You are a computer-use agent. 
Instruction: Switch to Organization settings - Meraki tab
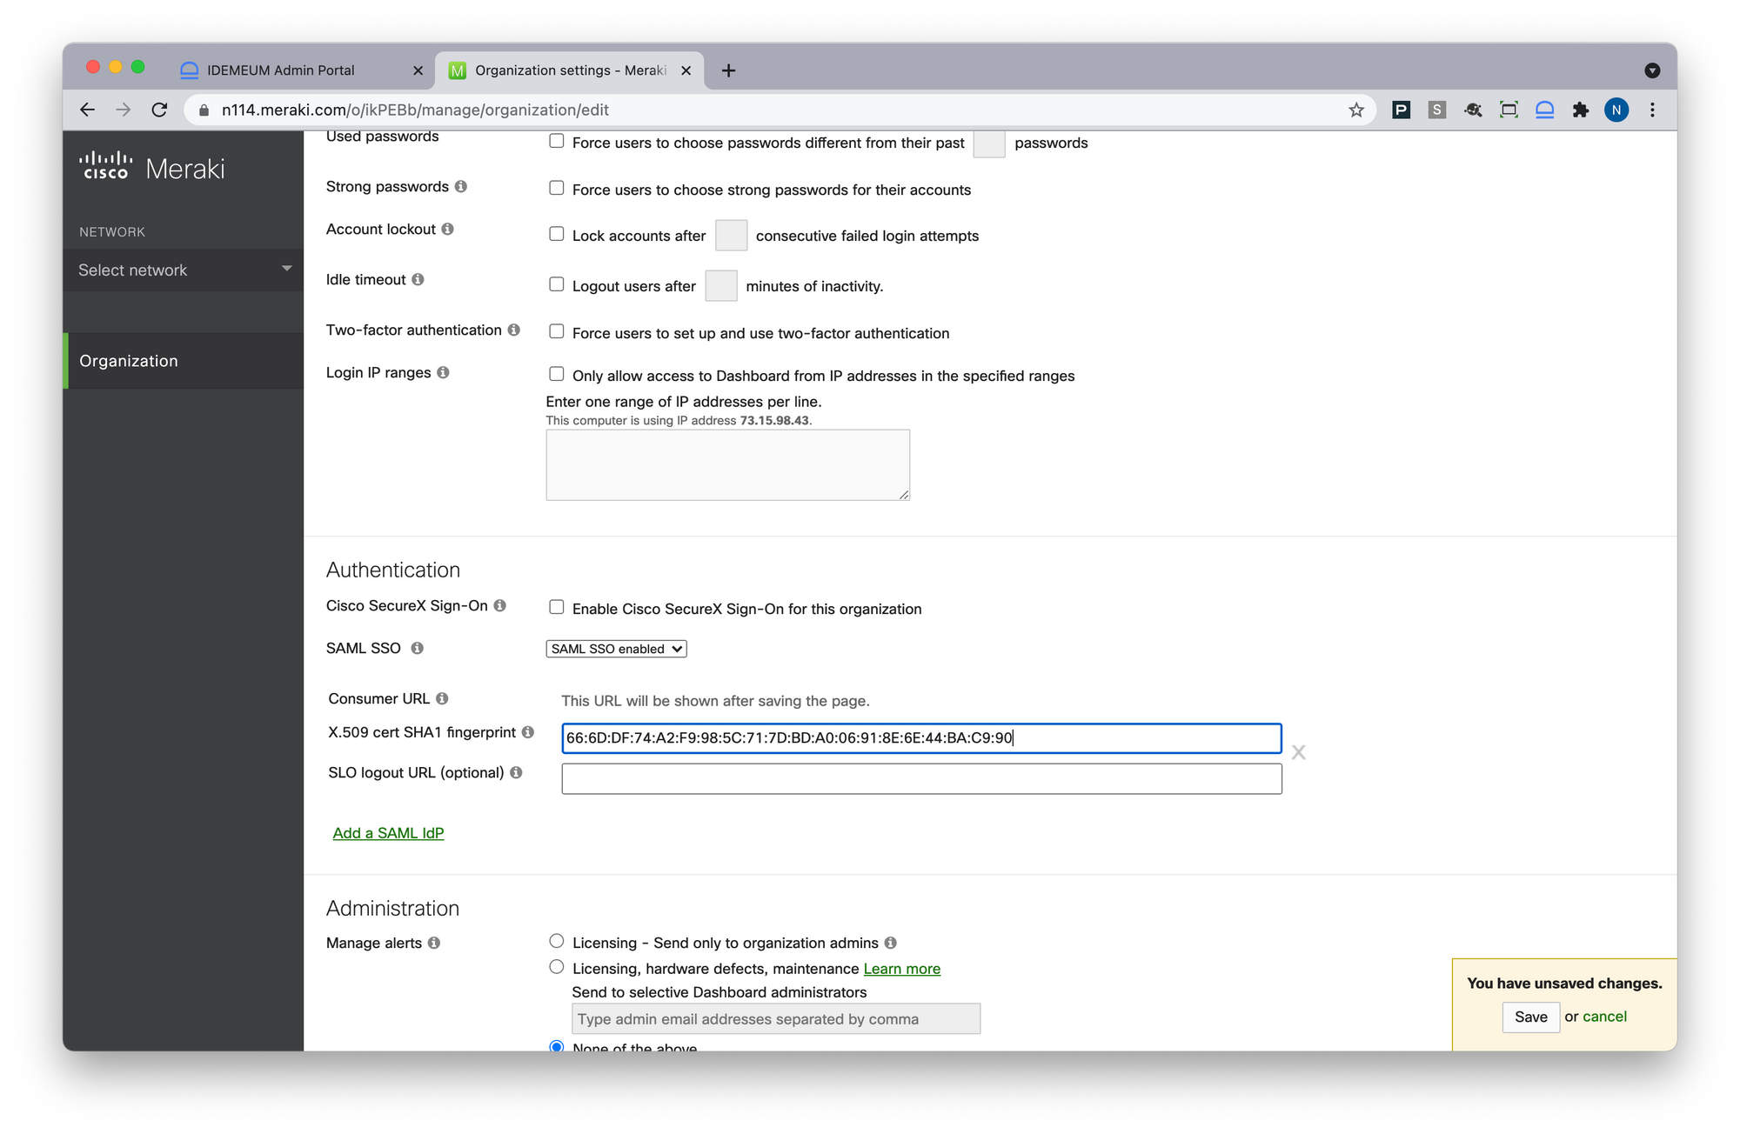[x=570, y=70]
